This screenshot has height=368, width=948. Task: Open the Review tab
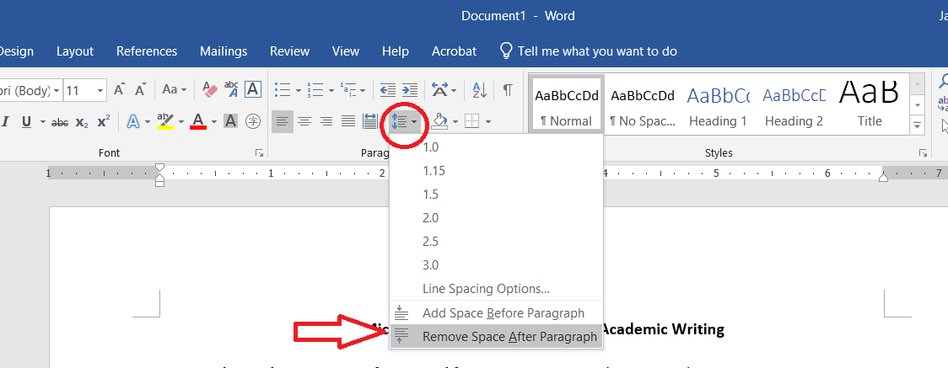pos(289,51)
